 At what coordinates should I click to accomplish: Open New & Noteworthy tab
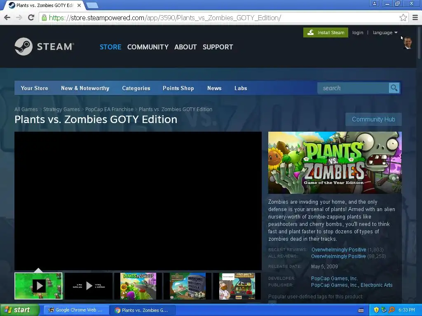pyautogui.click(x=85, y=88)
